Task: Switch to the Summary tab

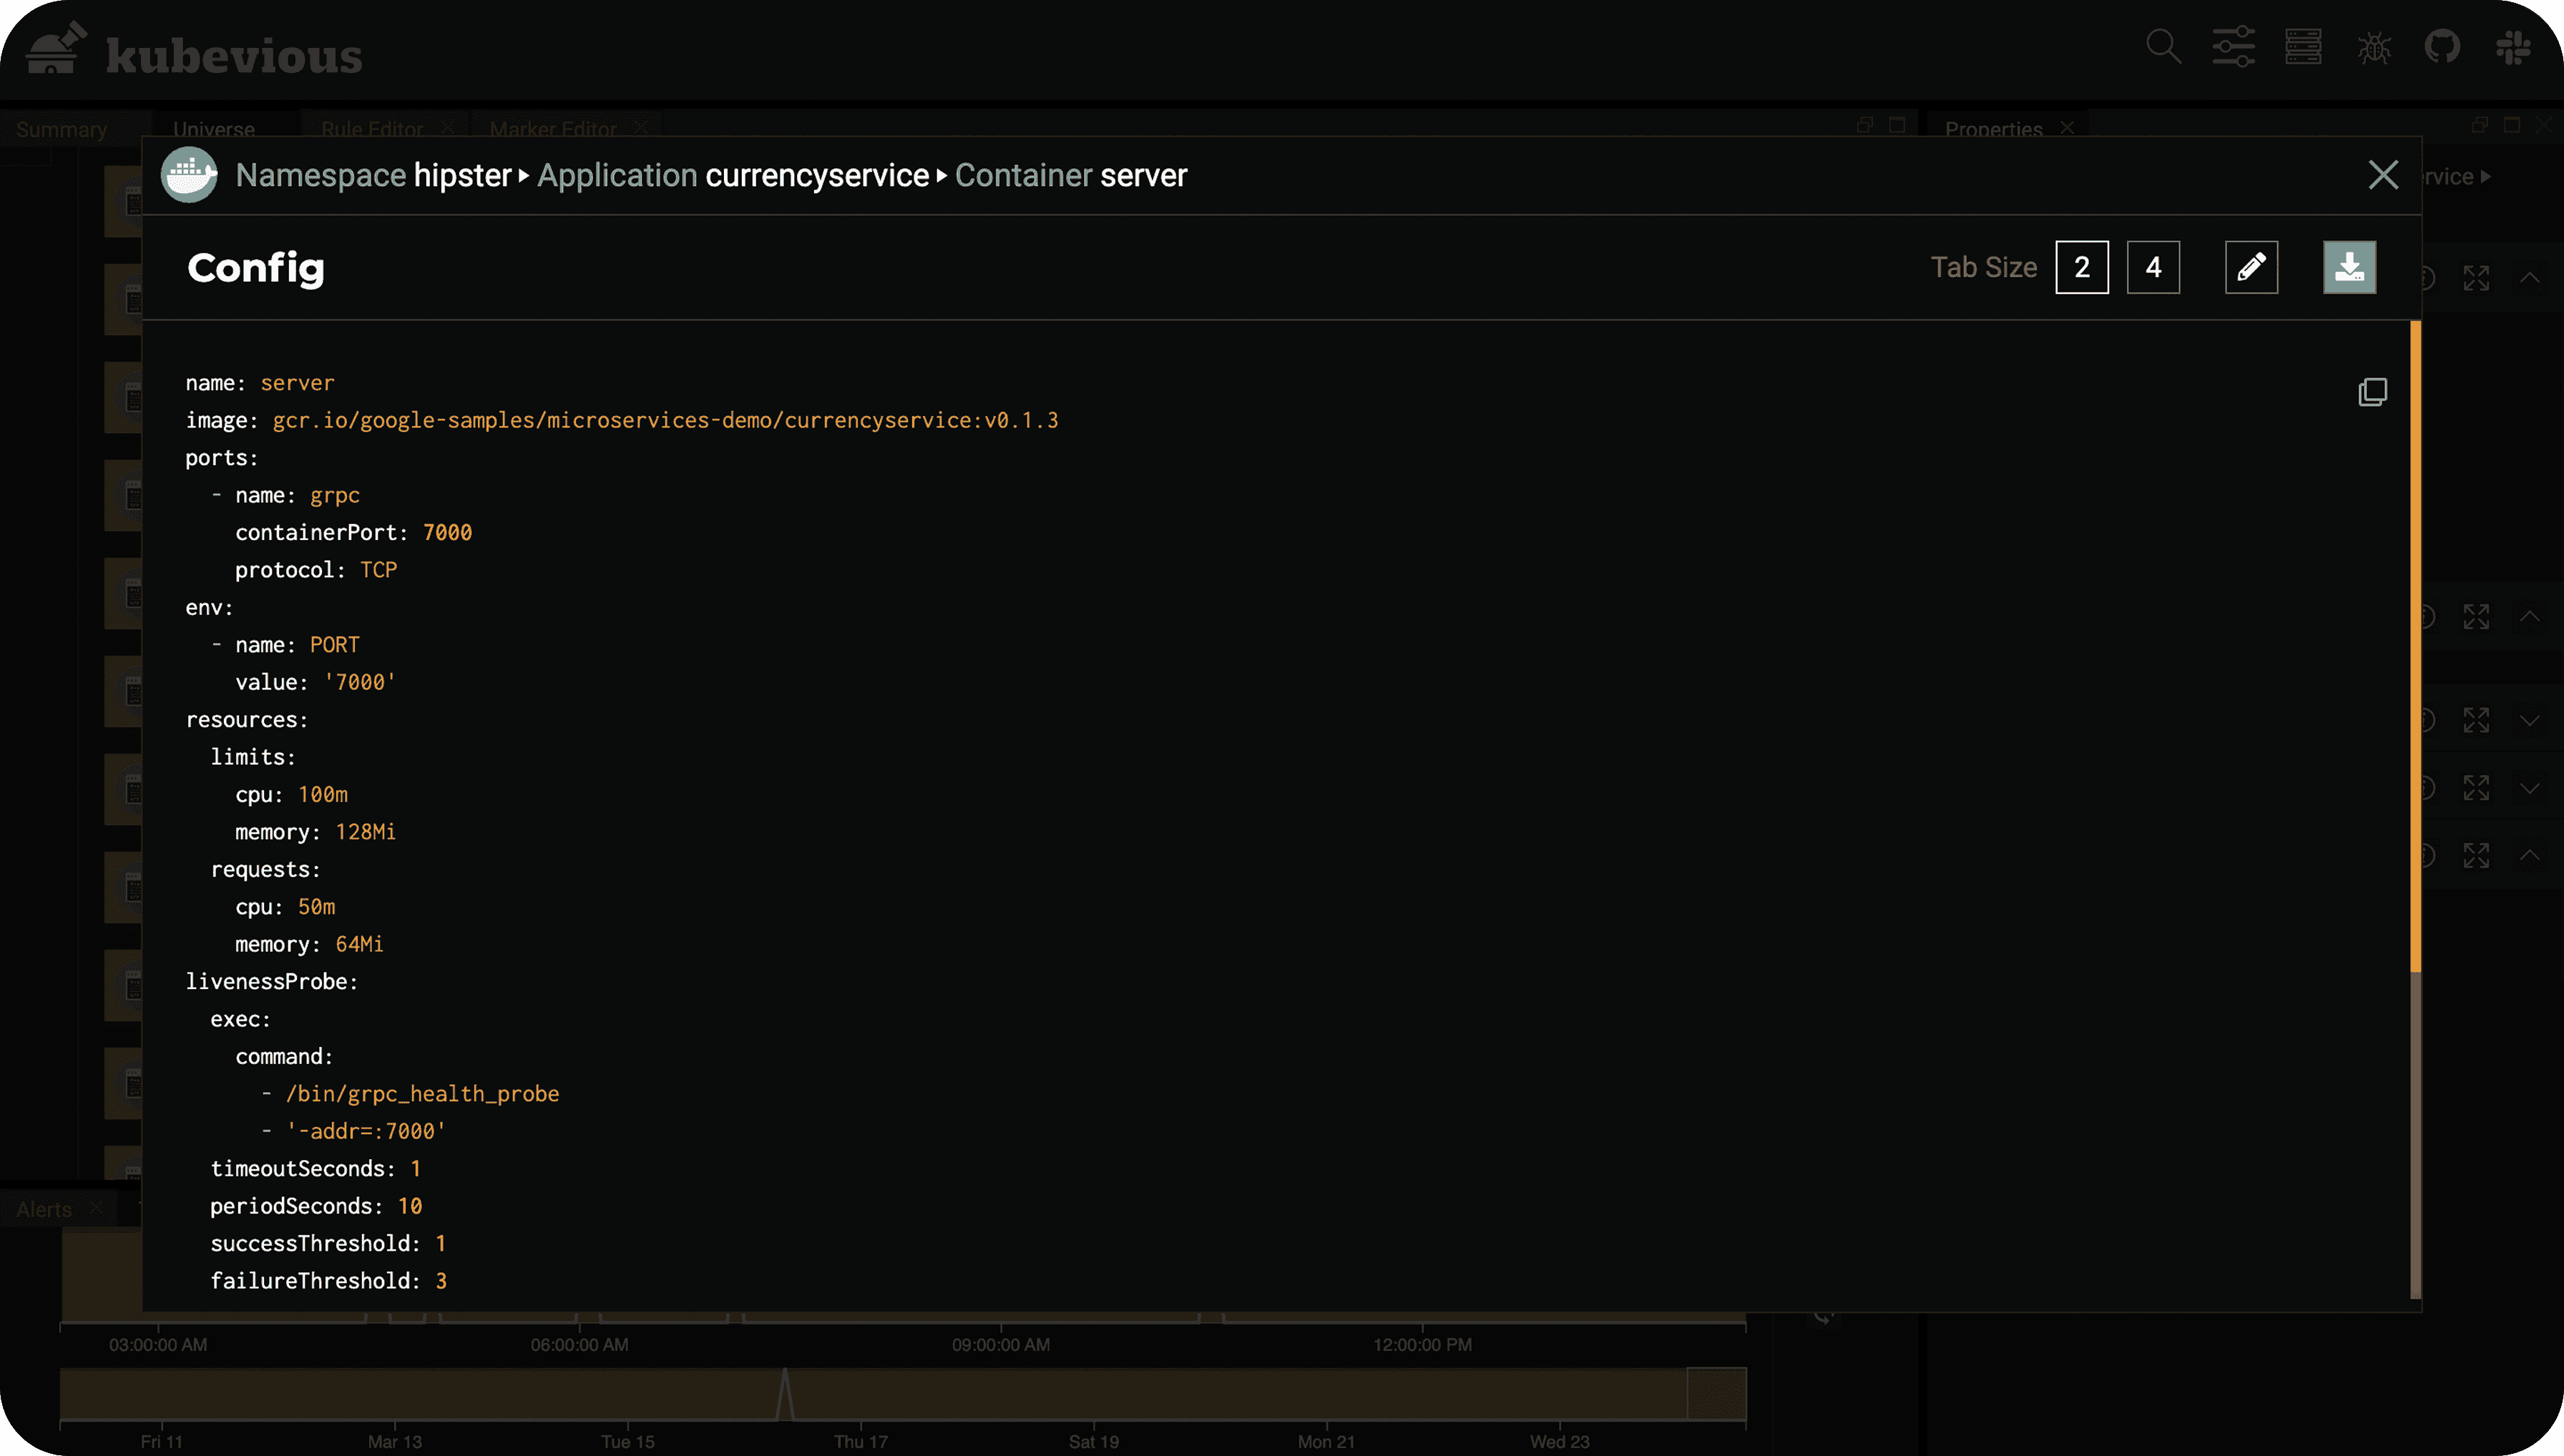Action: coord(61,129)
